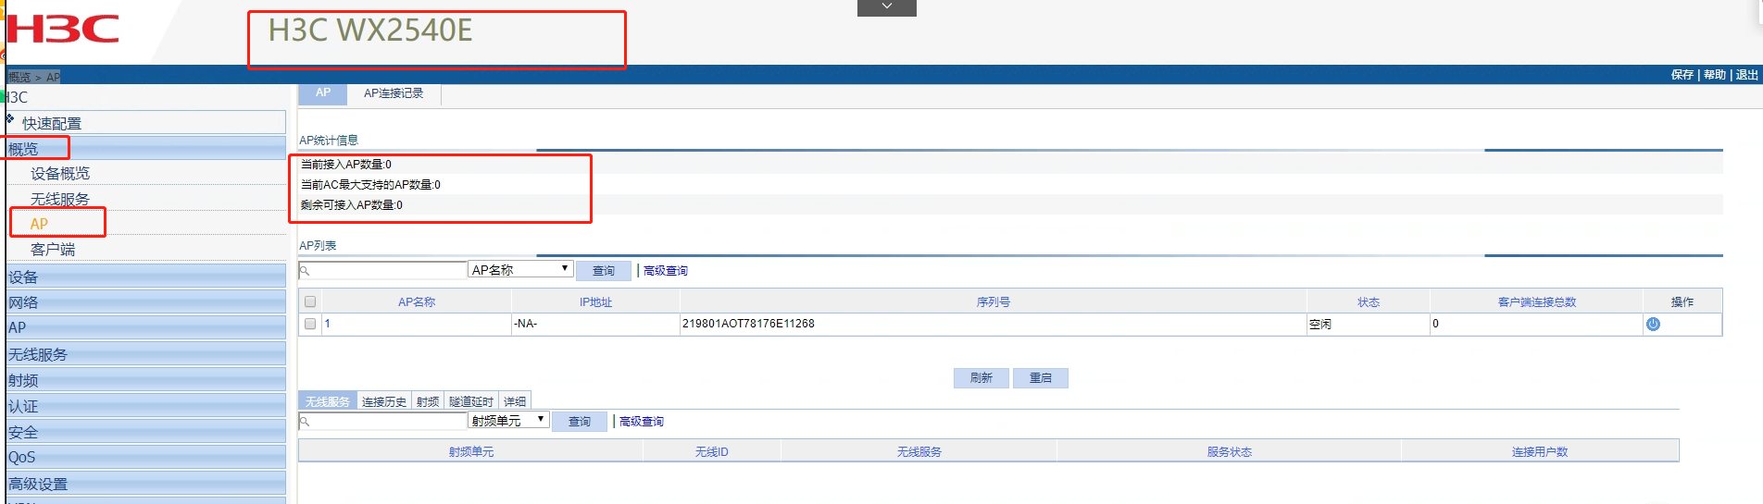This screenshot has width=1763, height=504.
Task: Expand the 无线服务 sidebar section header
Action: click(146, 354)
